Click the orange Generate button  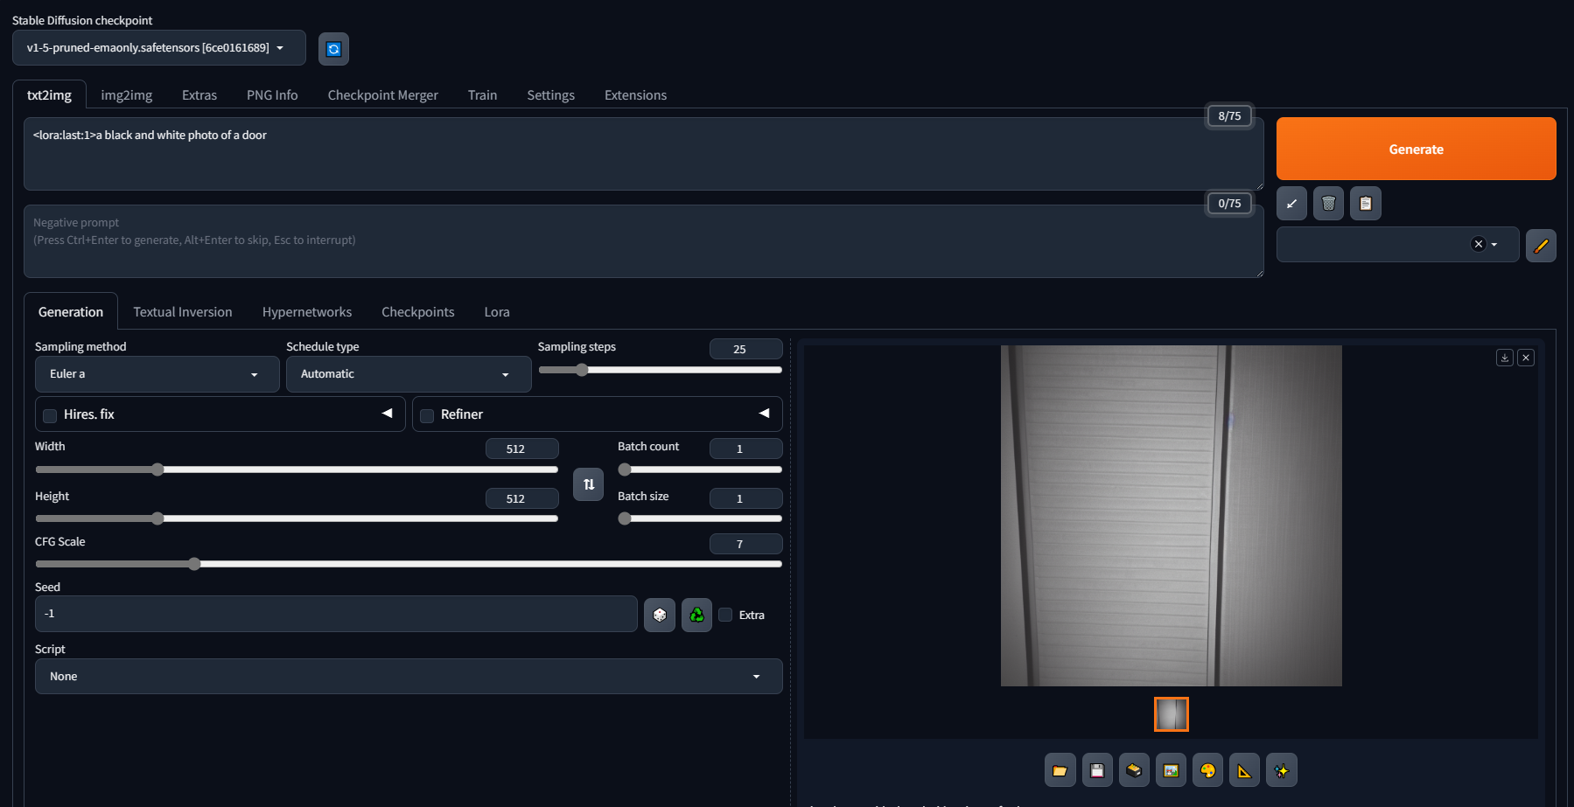1417,150
